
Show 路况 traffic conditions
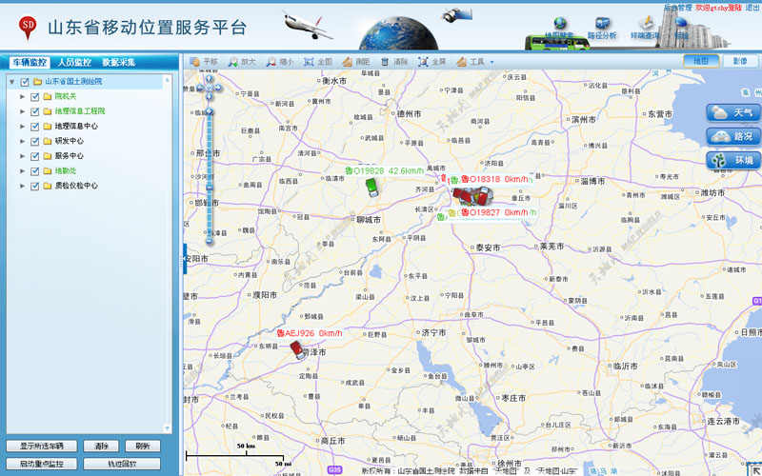pos(732,136)
